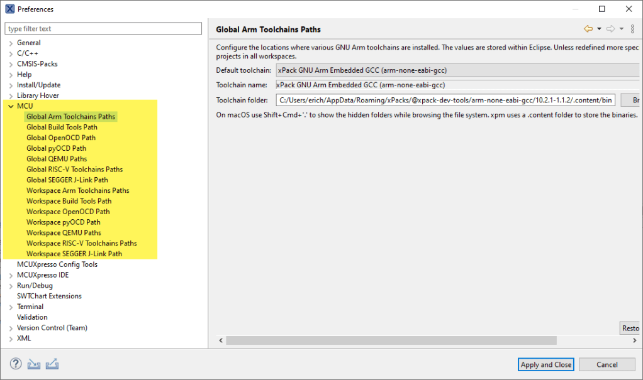Click the Cancel button

(607, 364)
